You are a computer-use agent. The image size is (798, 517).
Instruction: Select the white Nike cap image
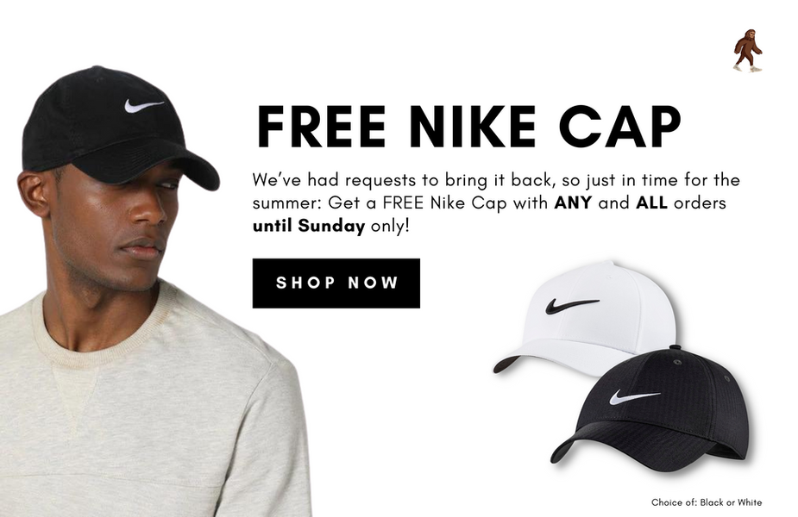[585, 318]
